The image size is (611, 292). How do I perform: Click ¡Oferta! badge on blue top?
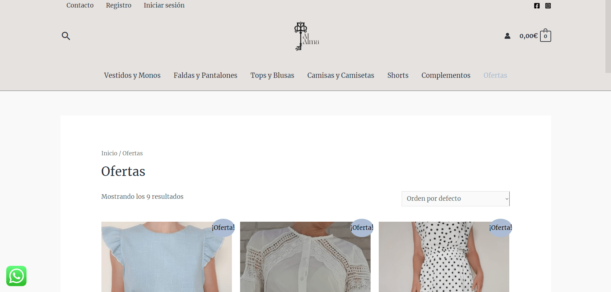pyautogui.click(x=223, y=228)
